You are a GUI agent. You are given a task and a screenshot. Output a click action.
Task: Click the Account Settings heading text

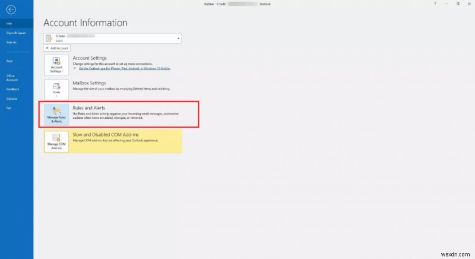(90, 58)
